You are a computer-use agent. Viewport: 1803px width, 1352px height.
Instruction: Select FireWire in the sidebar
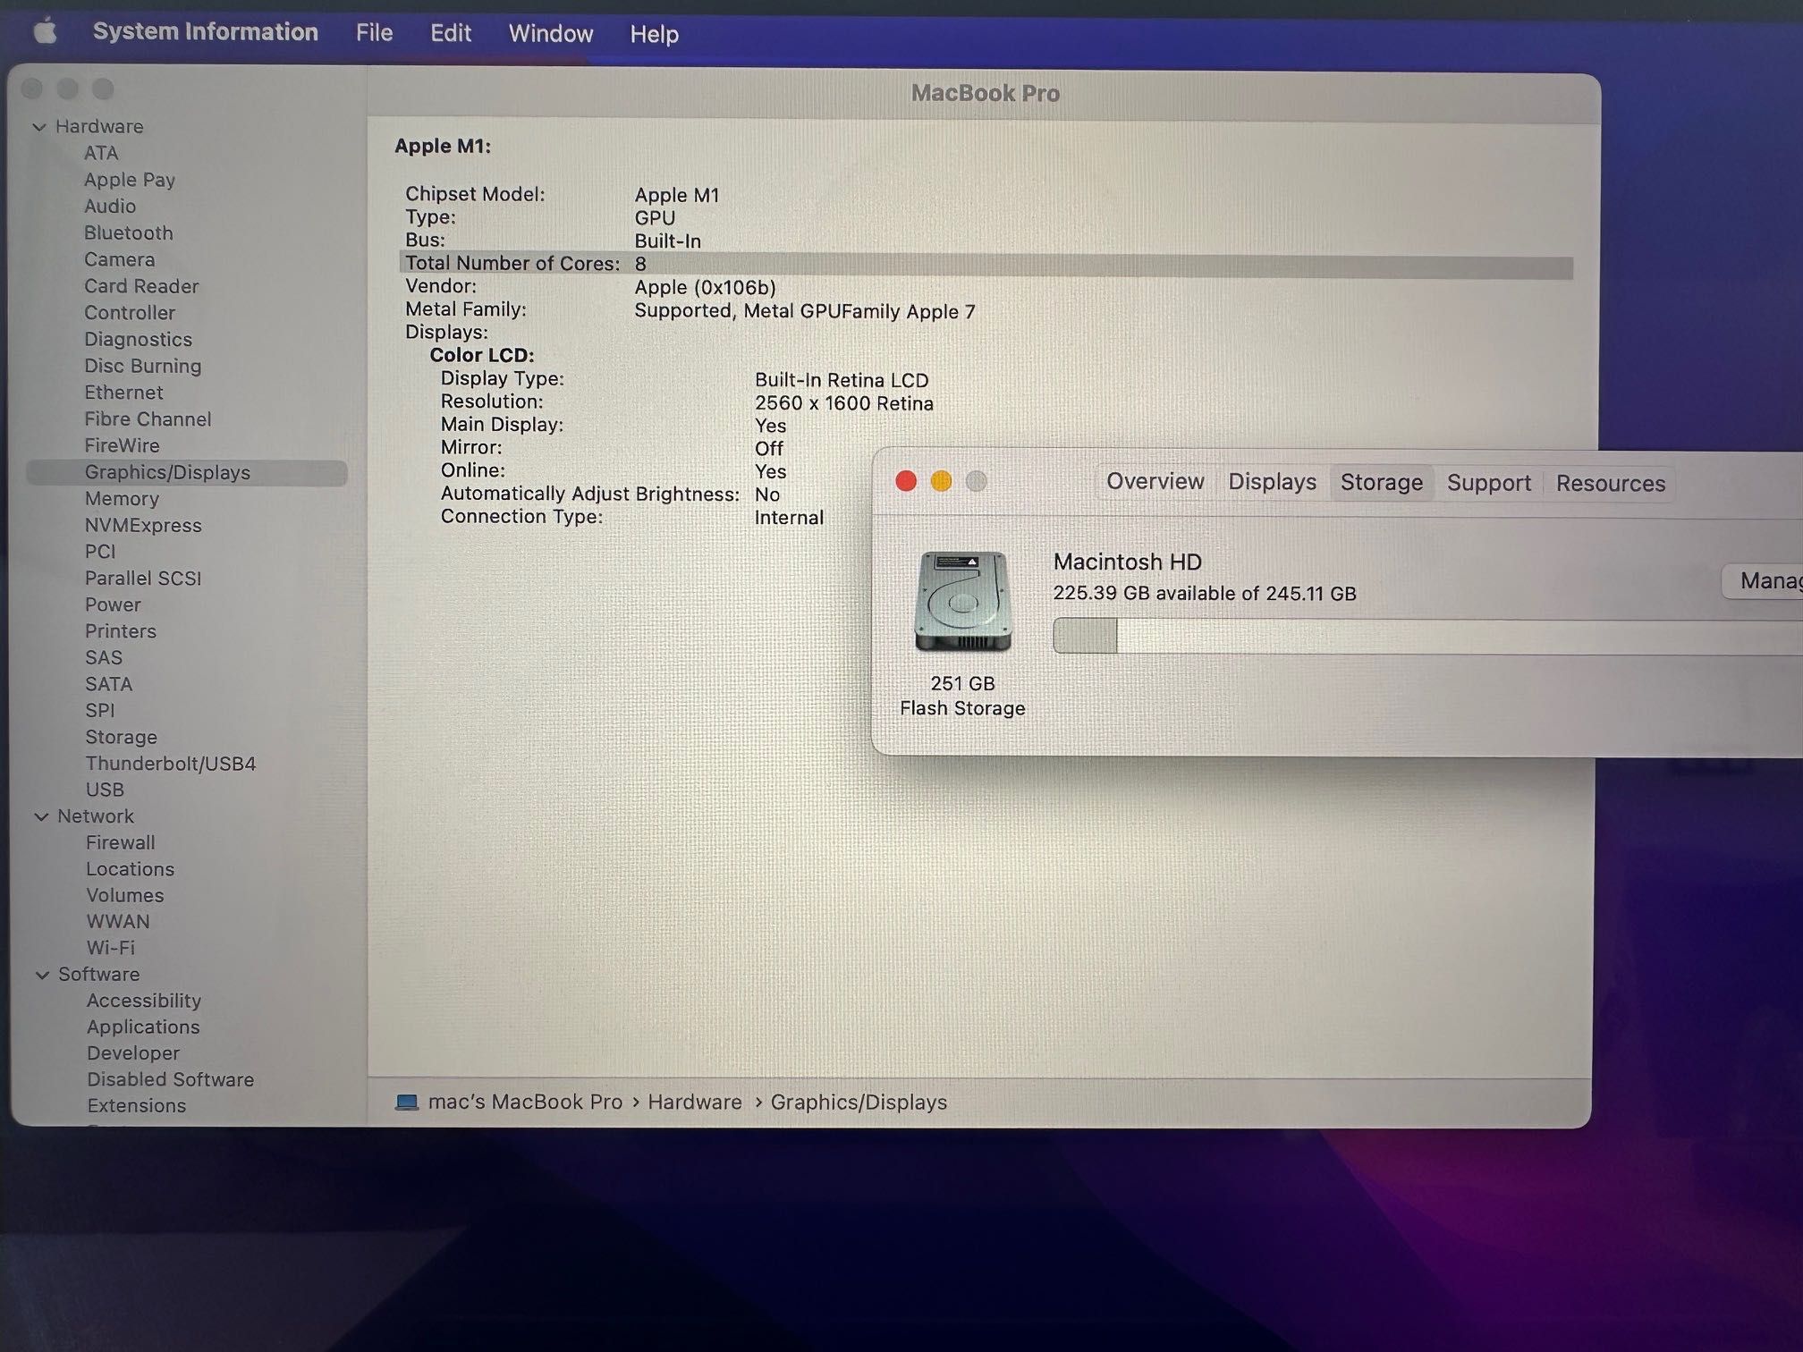pos(122,445)
